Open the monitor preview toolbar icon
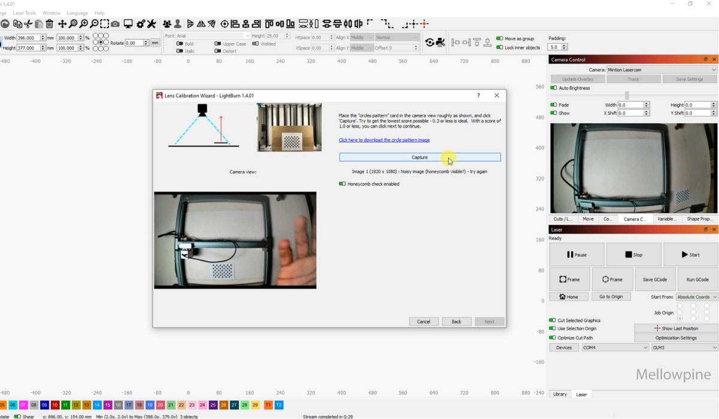Screen dimensions: 719x419 point(128,24)
